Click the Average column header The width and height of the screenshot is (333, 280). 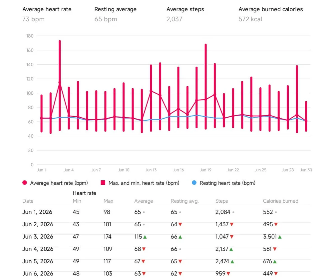pos(144,201)
